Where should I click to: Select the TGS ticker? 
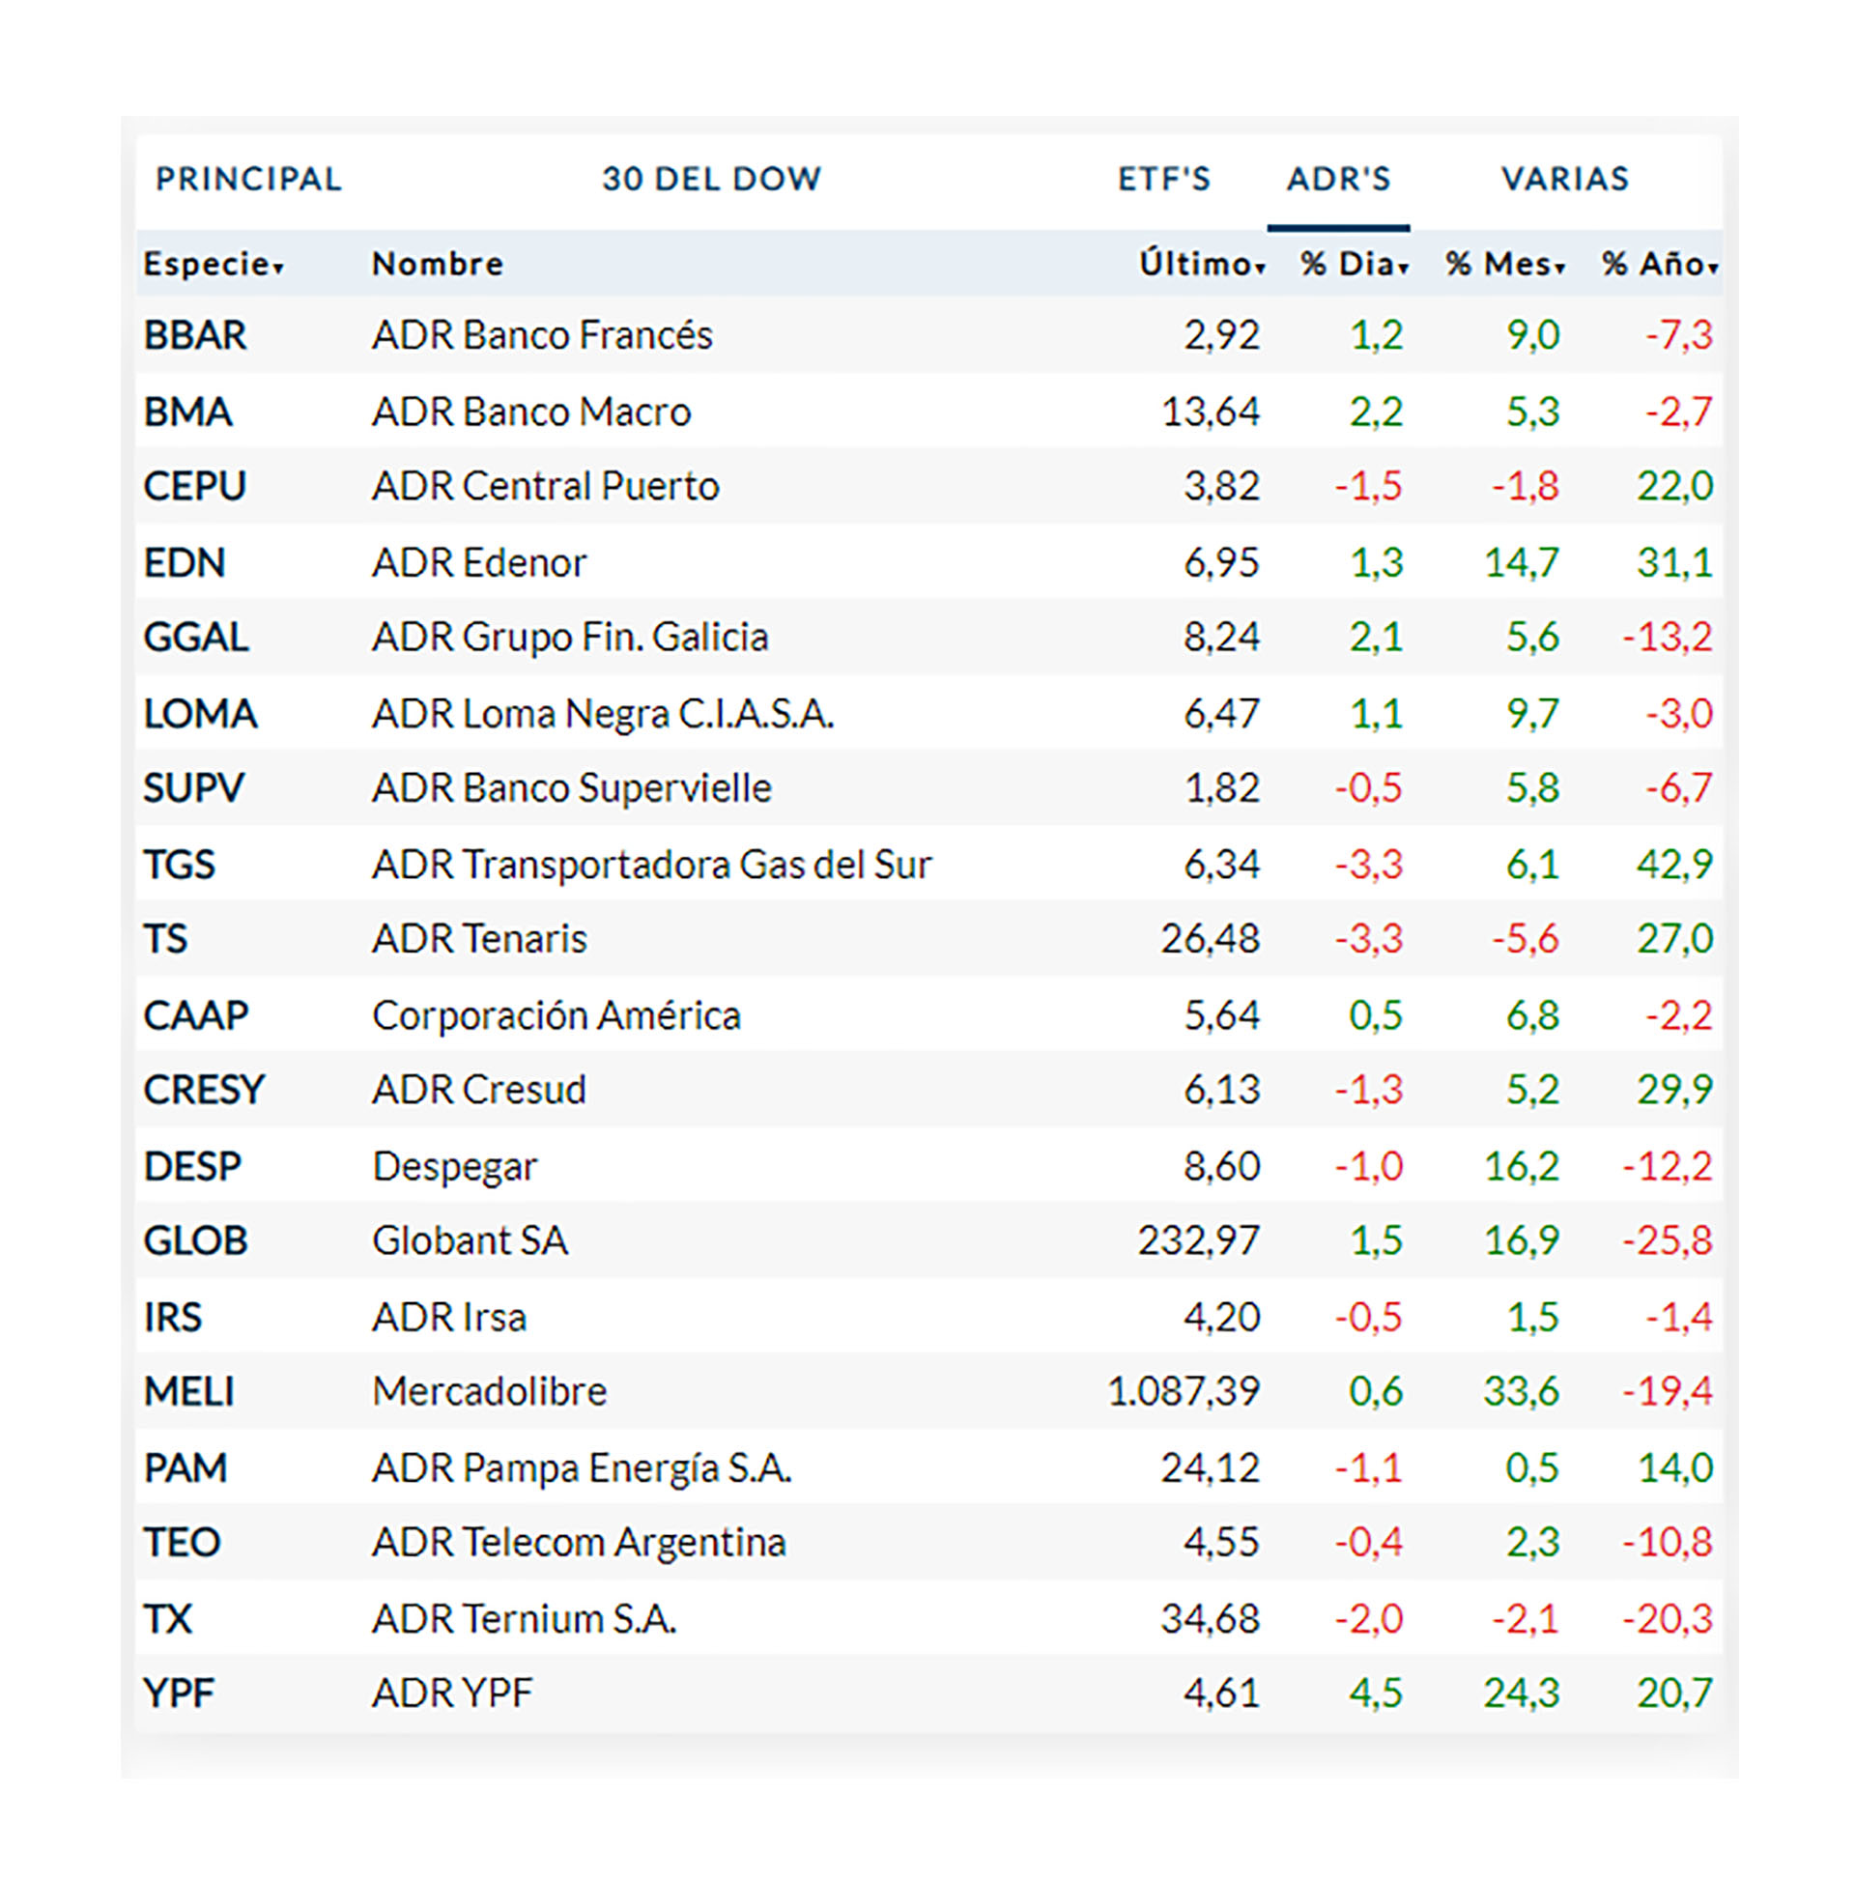point(179,866)
